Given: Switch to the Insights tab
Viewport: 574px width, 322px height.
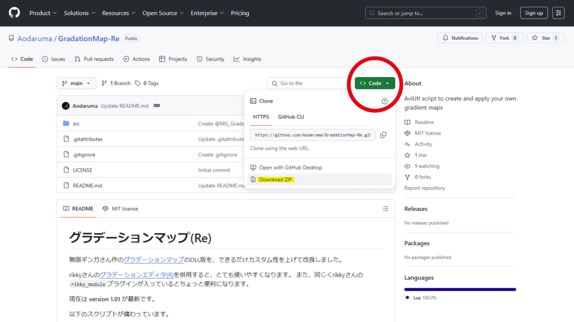Looking at the screenshot, I should pos(247,59).
